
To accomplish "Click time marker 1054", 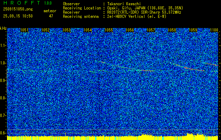I will [88, 30].
